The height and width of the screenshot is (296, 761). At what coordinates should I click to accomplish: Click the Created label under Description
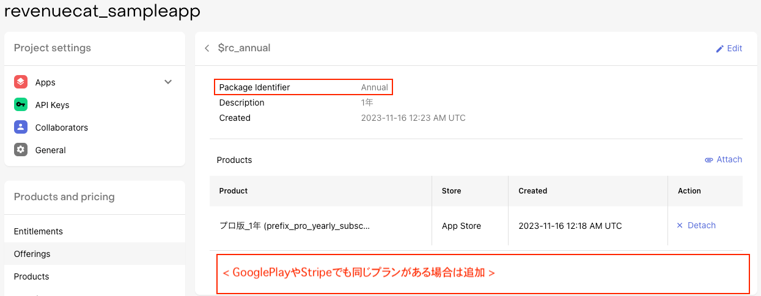[235, 118]
